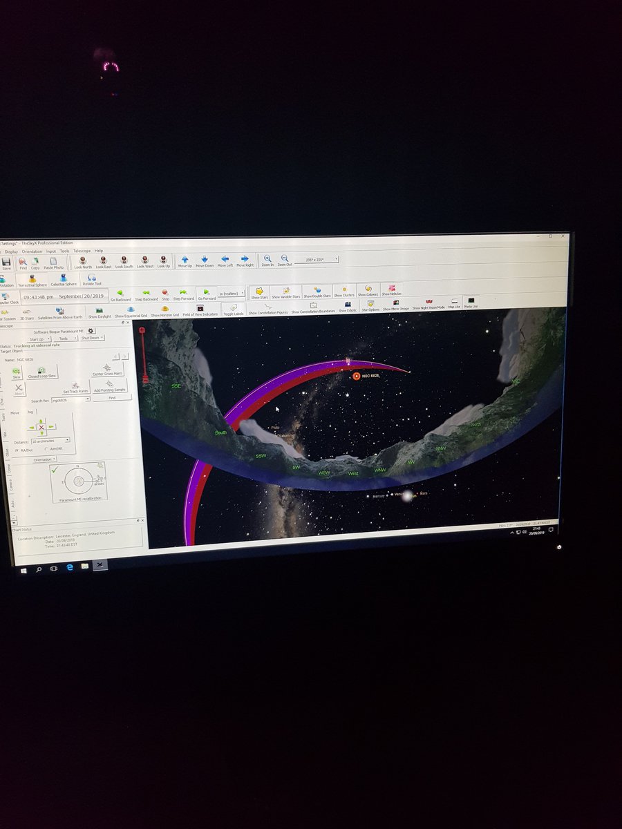This screenshot has height=829, width=622.
Task: Open the Orientation dropdown
Action: click(x=44, y=459)
